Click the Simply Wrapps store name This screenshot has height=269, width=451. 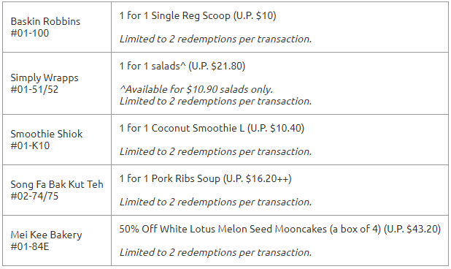(x=45, y=78)
